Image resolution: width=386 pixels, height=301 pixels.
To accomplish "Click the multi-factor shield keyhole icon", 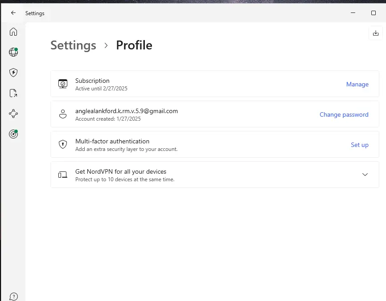I will coord(63,144).
